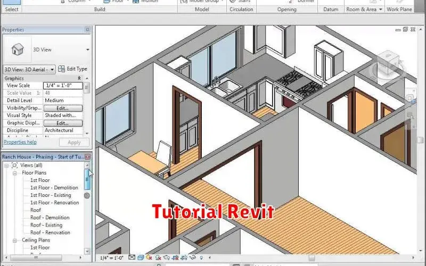
Task: Click the Visual Style Shaded with value
Action: (63, 115)
